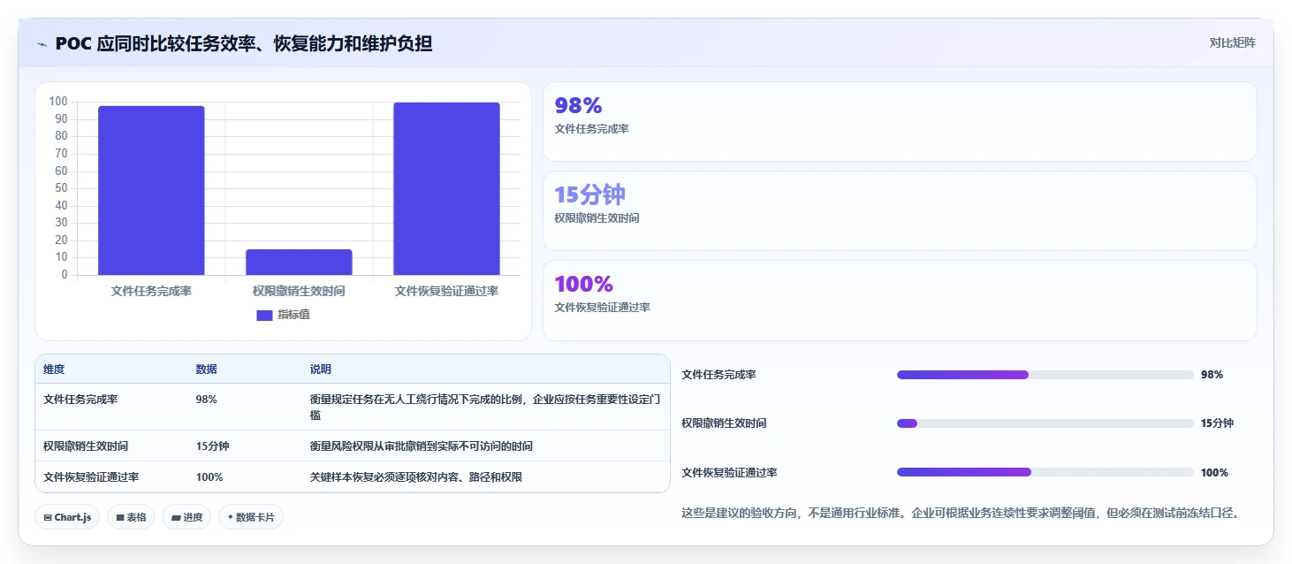Click the 100% value beside progress bar
Screen dimensions: 1292x564
tap(1214, 473)
